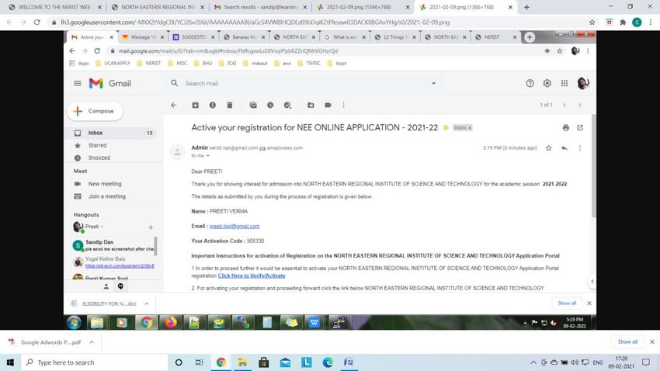Delete the email with the trash icon

point(229,105)
